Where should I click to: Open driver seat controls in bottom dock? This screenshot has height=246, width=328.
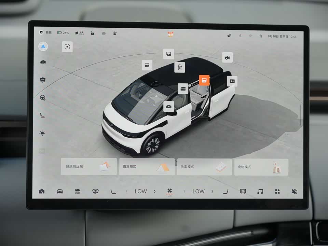(113, 191)
